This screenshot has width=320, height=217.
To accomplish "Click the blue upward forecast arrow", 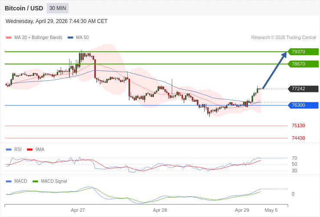I will 274,70.
